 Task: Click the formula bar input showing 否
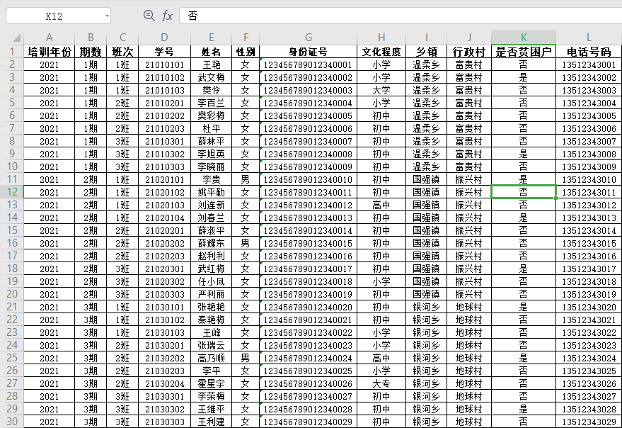(396, 16)
